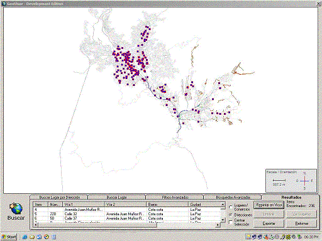The image size is (322, 241).
Task: Click the Buscar globe icon
Action: [16, 208]
